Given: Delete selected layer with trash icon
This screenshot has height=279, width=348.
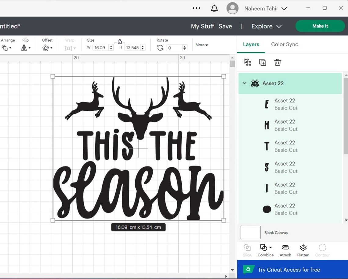Looking at the screenshot, I should (277, 62).
